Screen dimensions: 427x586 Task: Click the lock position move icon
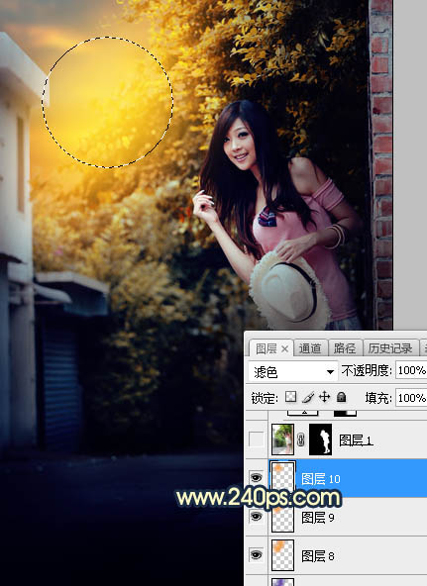[x=325, y=397]
